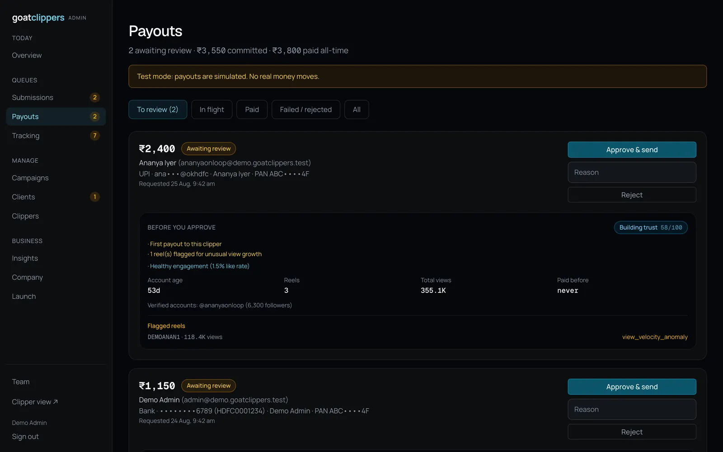The height and width of the screenshot is (452, 723).
Task: Click flagged reel DEMOANAN1 · 118.4K views
Action: (x=185, y=337)
